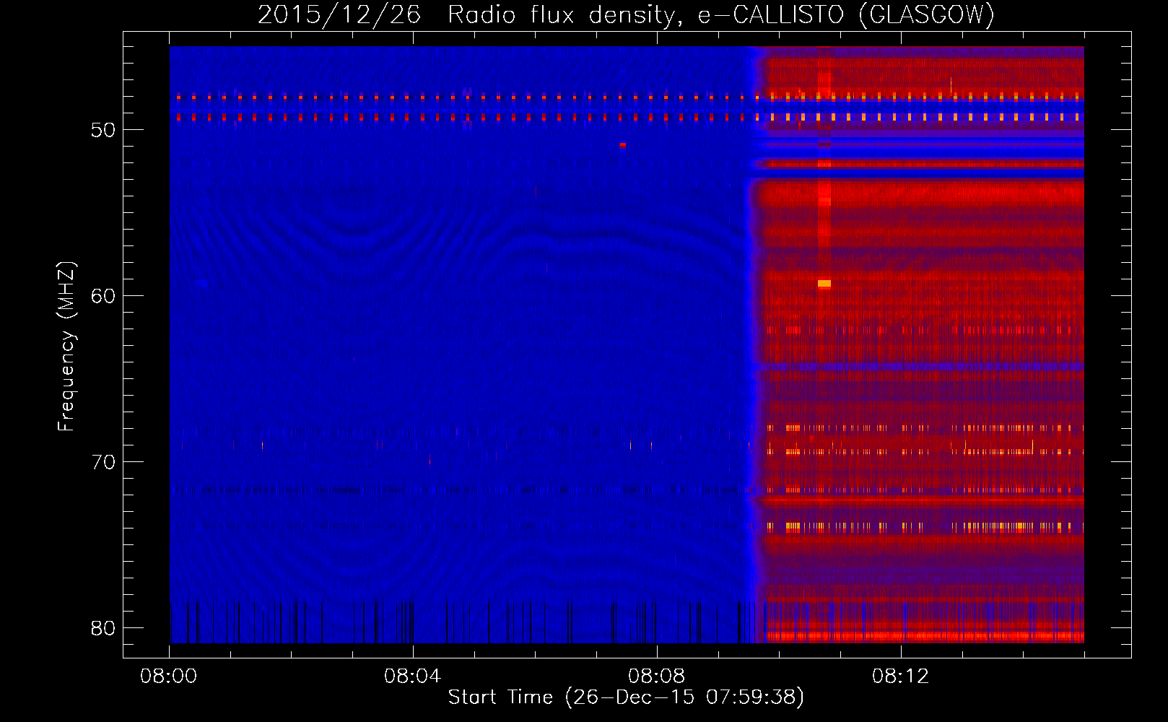Click the 70 frequency tick label
1168x722 pixels.
click(x=103, y=462)
